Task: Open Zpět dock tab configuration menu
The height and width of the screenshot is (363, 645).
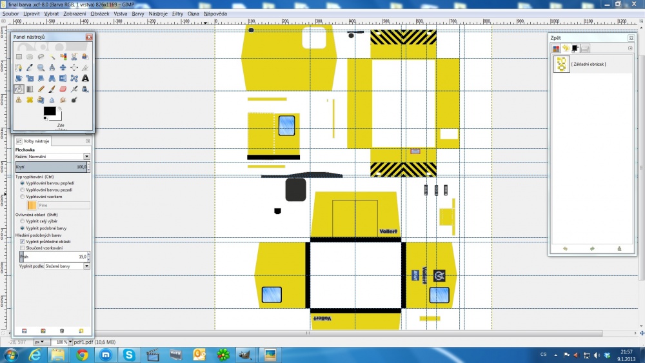Action: click(x=630, y=48)
